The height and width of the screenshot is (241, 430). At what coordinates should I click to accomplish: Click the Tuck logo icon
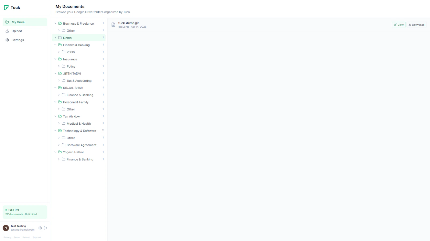click(6, 8)
